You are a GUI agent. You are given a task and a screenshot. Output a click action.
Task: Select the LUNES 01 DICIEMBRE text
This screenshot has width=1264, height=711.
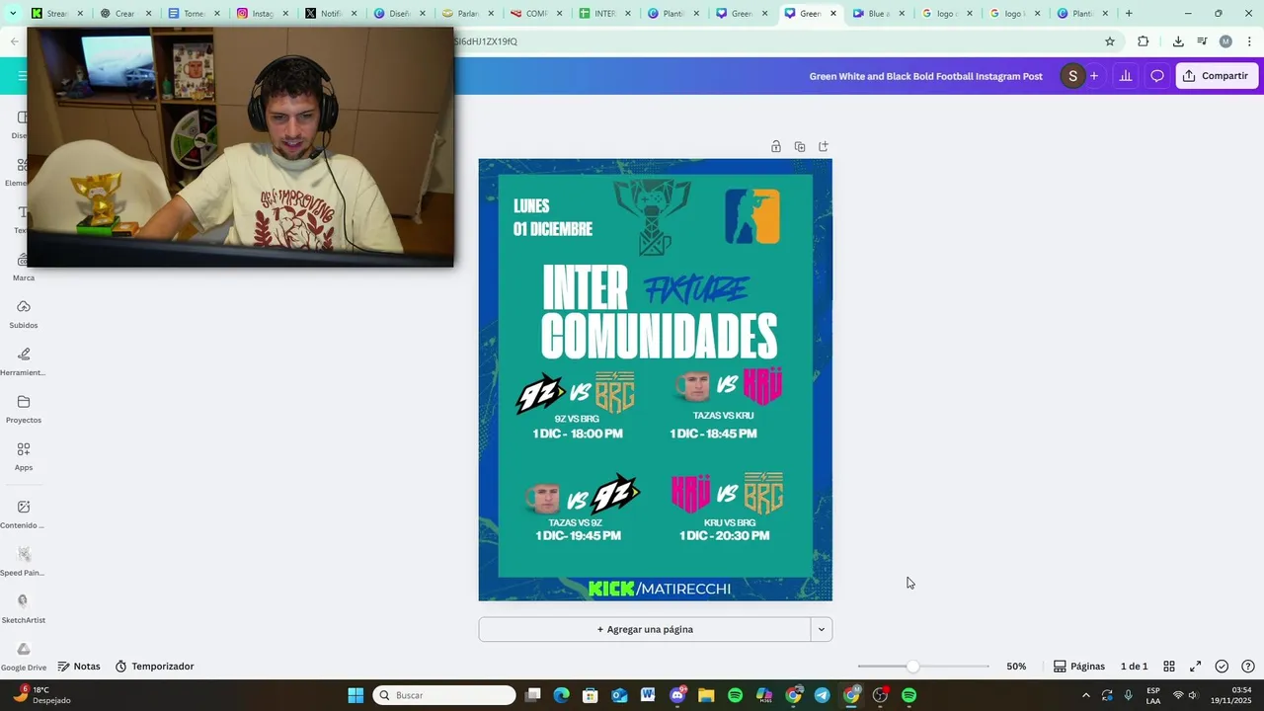click(x=553, y=217)
